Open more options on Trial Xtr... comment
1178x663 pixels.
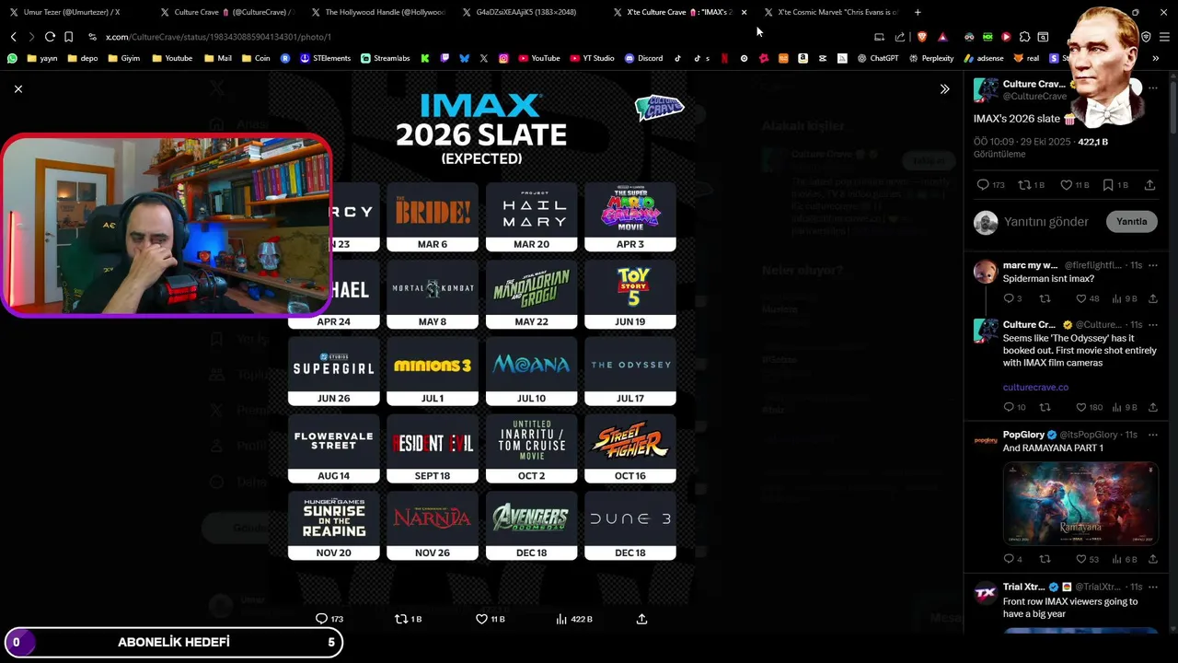tap(1153, 587)
